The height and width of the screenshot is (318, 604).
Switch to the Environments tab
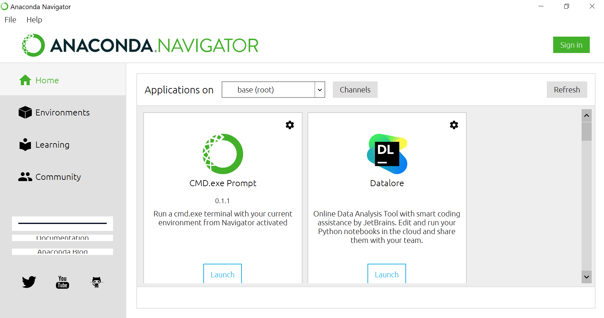tap(63, 112)
